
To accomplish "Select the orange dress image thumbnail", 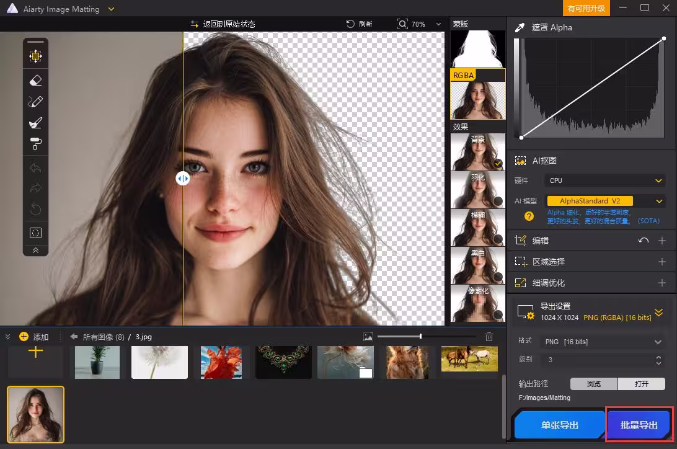I will pyautogui.click(x=221, y=362).
